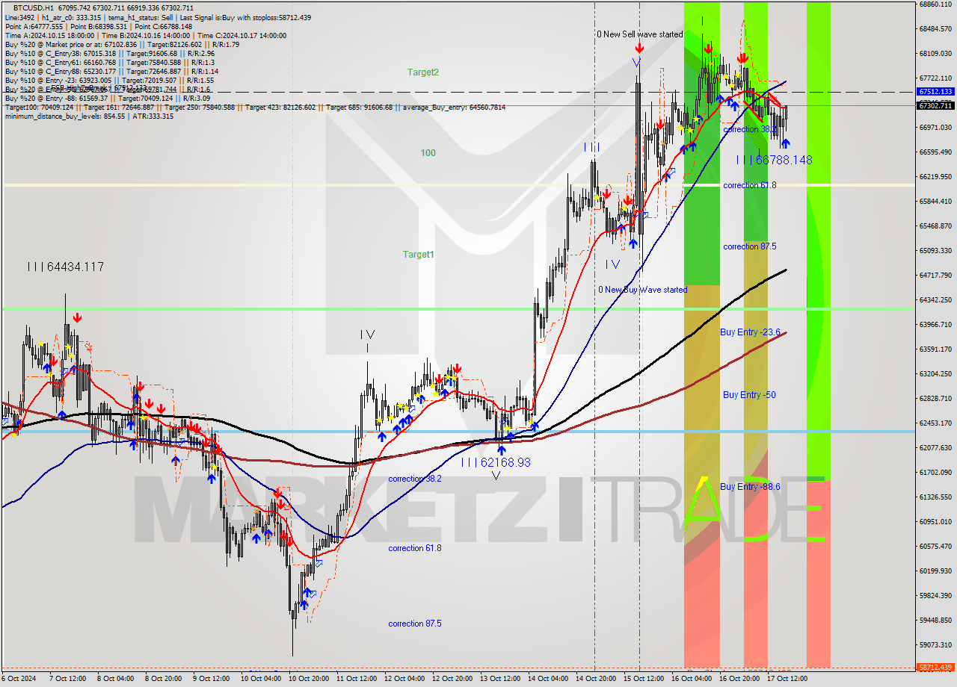This screenshot has height=687, width=957.
Task: Click the BTCUSD,H1 chart title text
Action: (32, 7)
